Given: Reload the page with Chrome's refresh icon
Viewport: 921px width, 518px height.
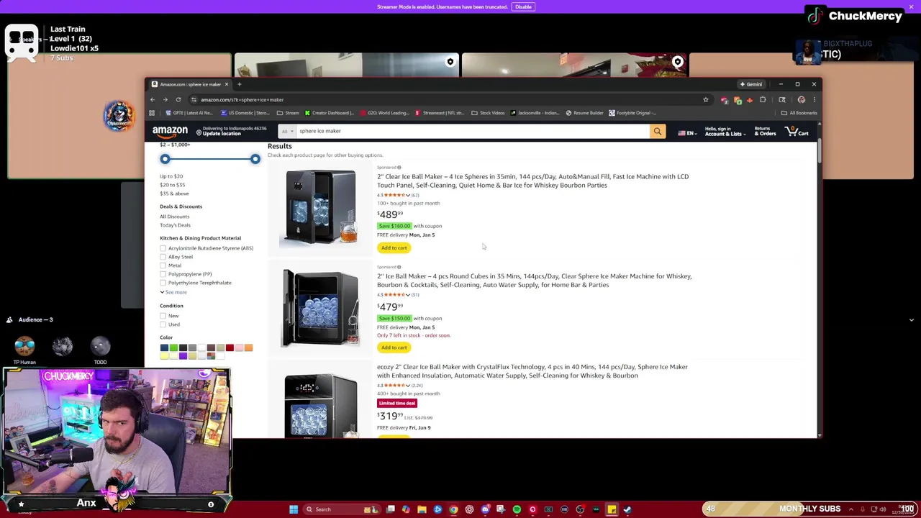Looking at the screenshot, I should coord(178,100).
